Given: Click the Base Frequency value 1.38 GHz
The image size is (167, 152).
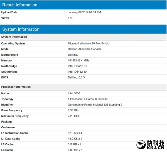Looking at the screenshot, I should click(74, 111).
